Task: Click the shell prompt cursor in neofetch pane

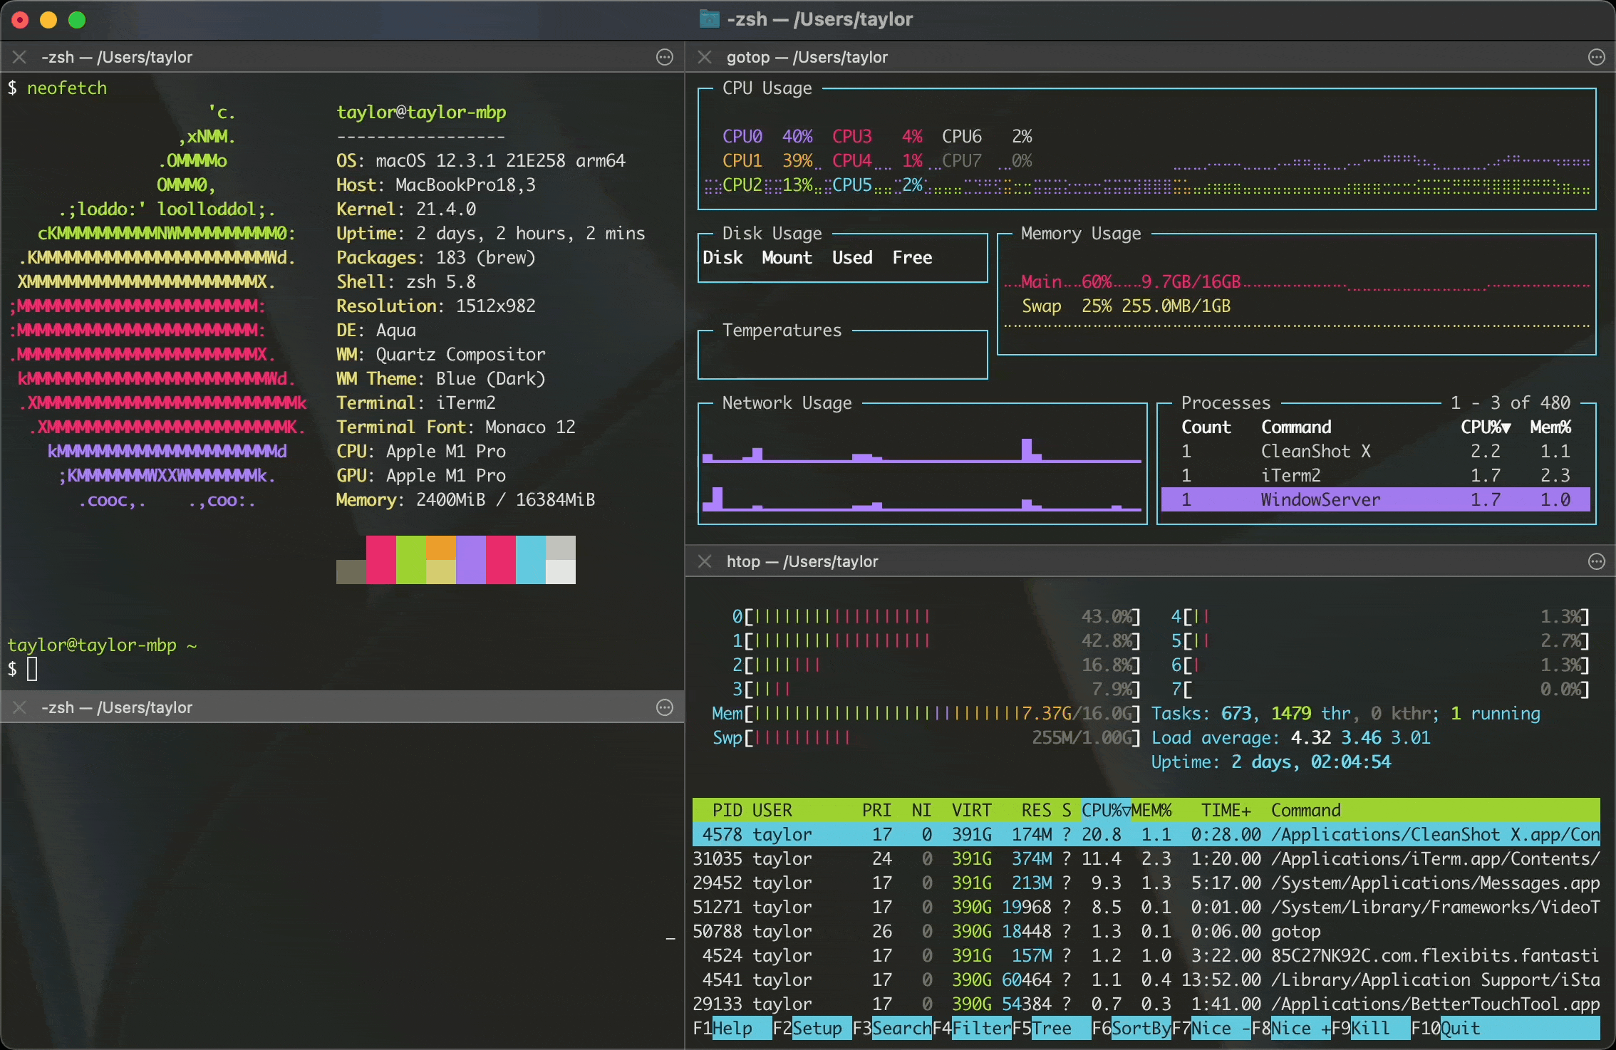Action: [32, 669]
